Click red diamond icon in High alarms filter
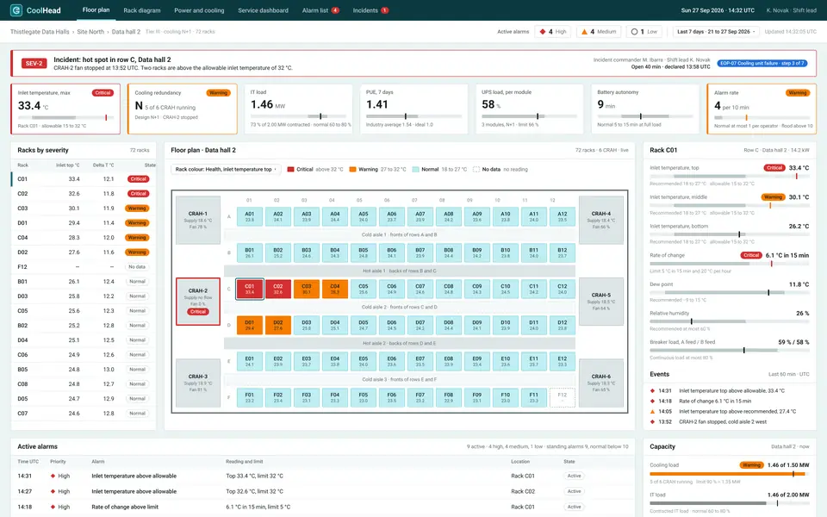Screen dimensions: 827x517 (x=542, y=32)
